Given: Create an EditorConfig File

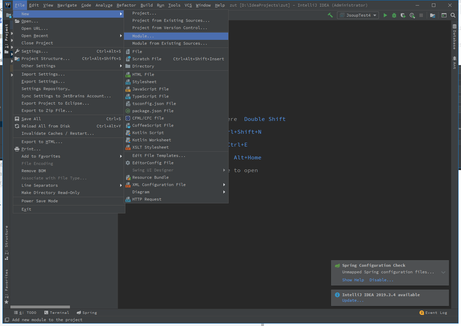Looking at the screenshot, I should (176, 163).
